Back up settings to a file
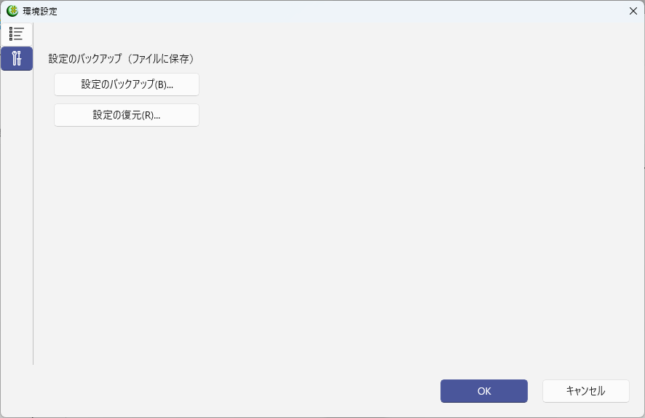Viewport: 645px width, 418px height. pos(127,84)
